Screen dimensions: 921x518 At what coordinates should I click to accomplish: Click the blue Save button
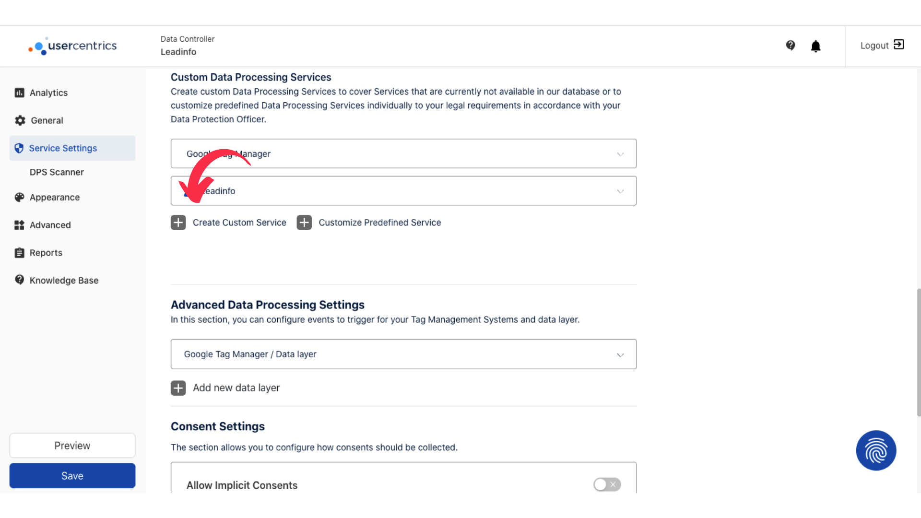point(72,476)
